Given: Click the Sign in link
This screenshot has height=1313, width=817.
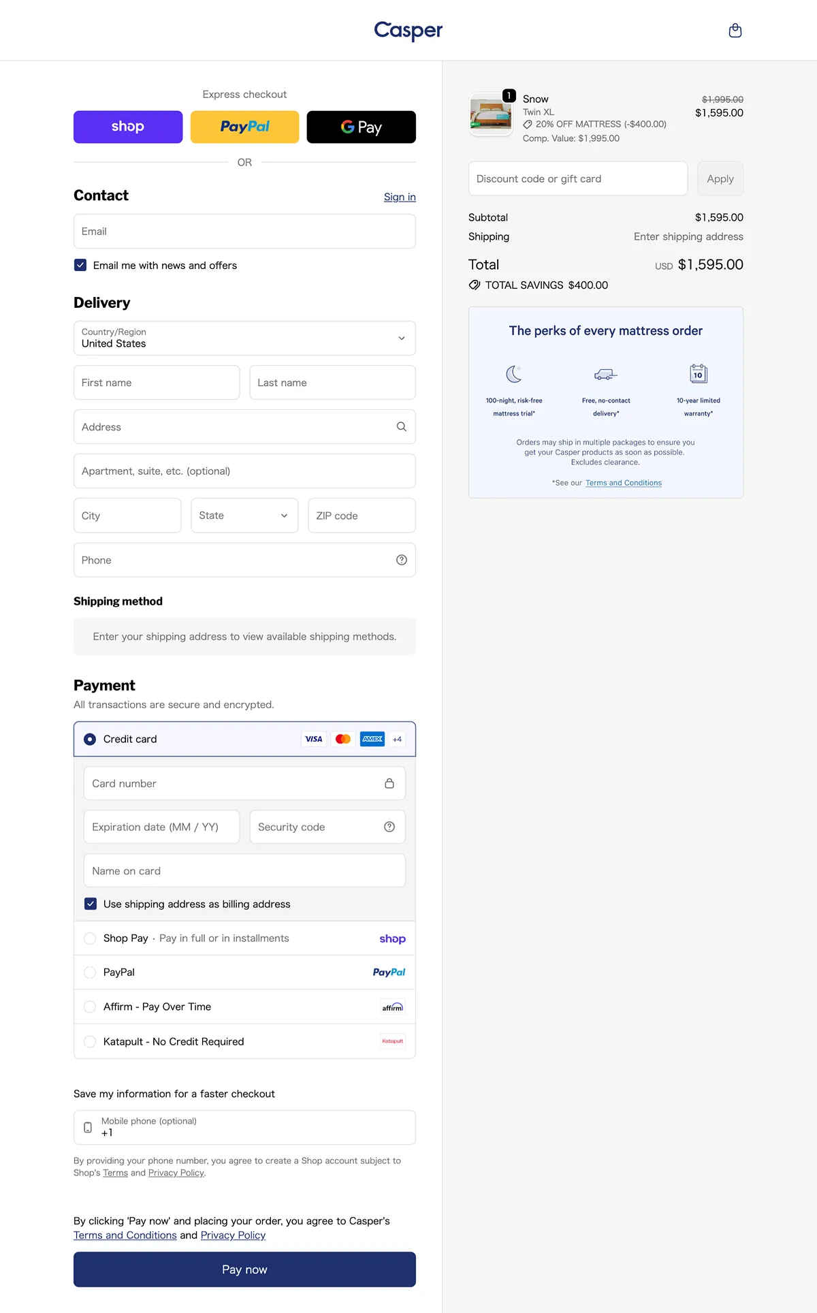Looking at the screenshot, I should [x=400, y=197].
